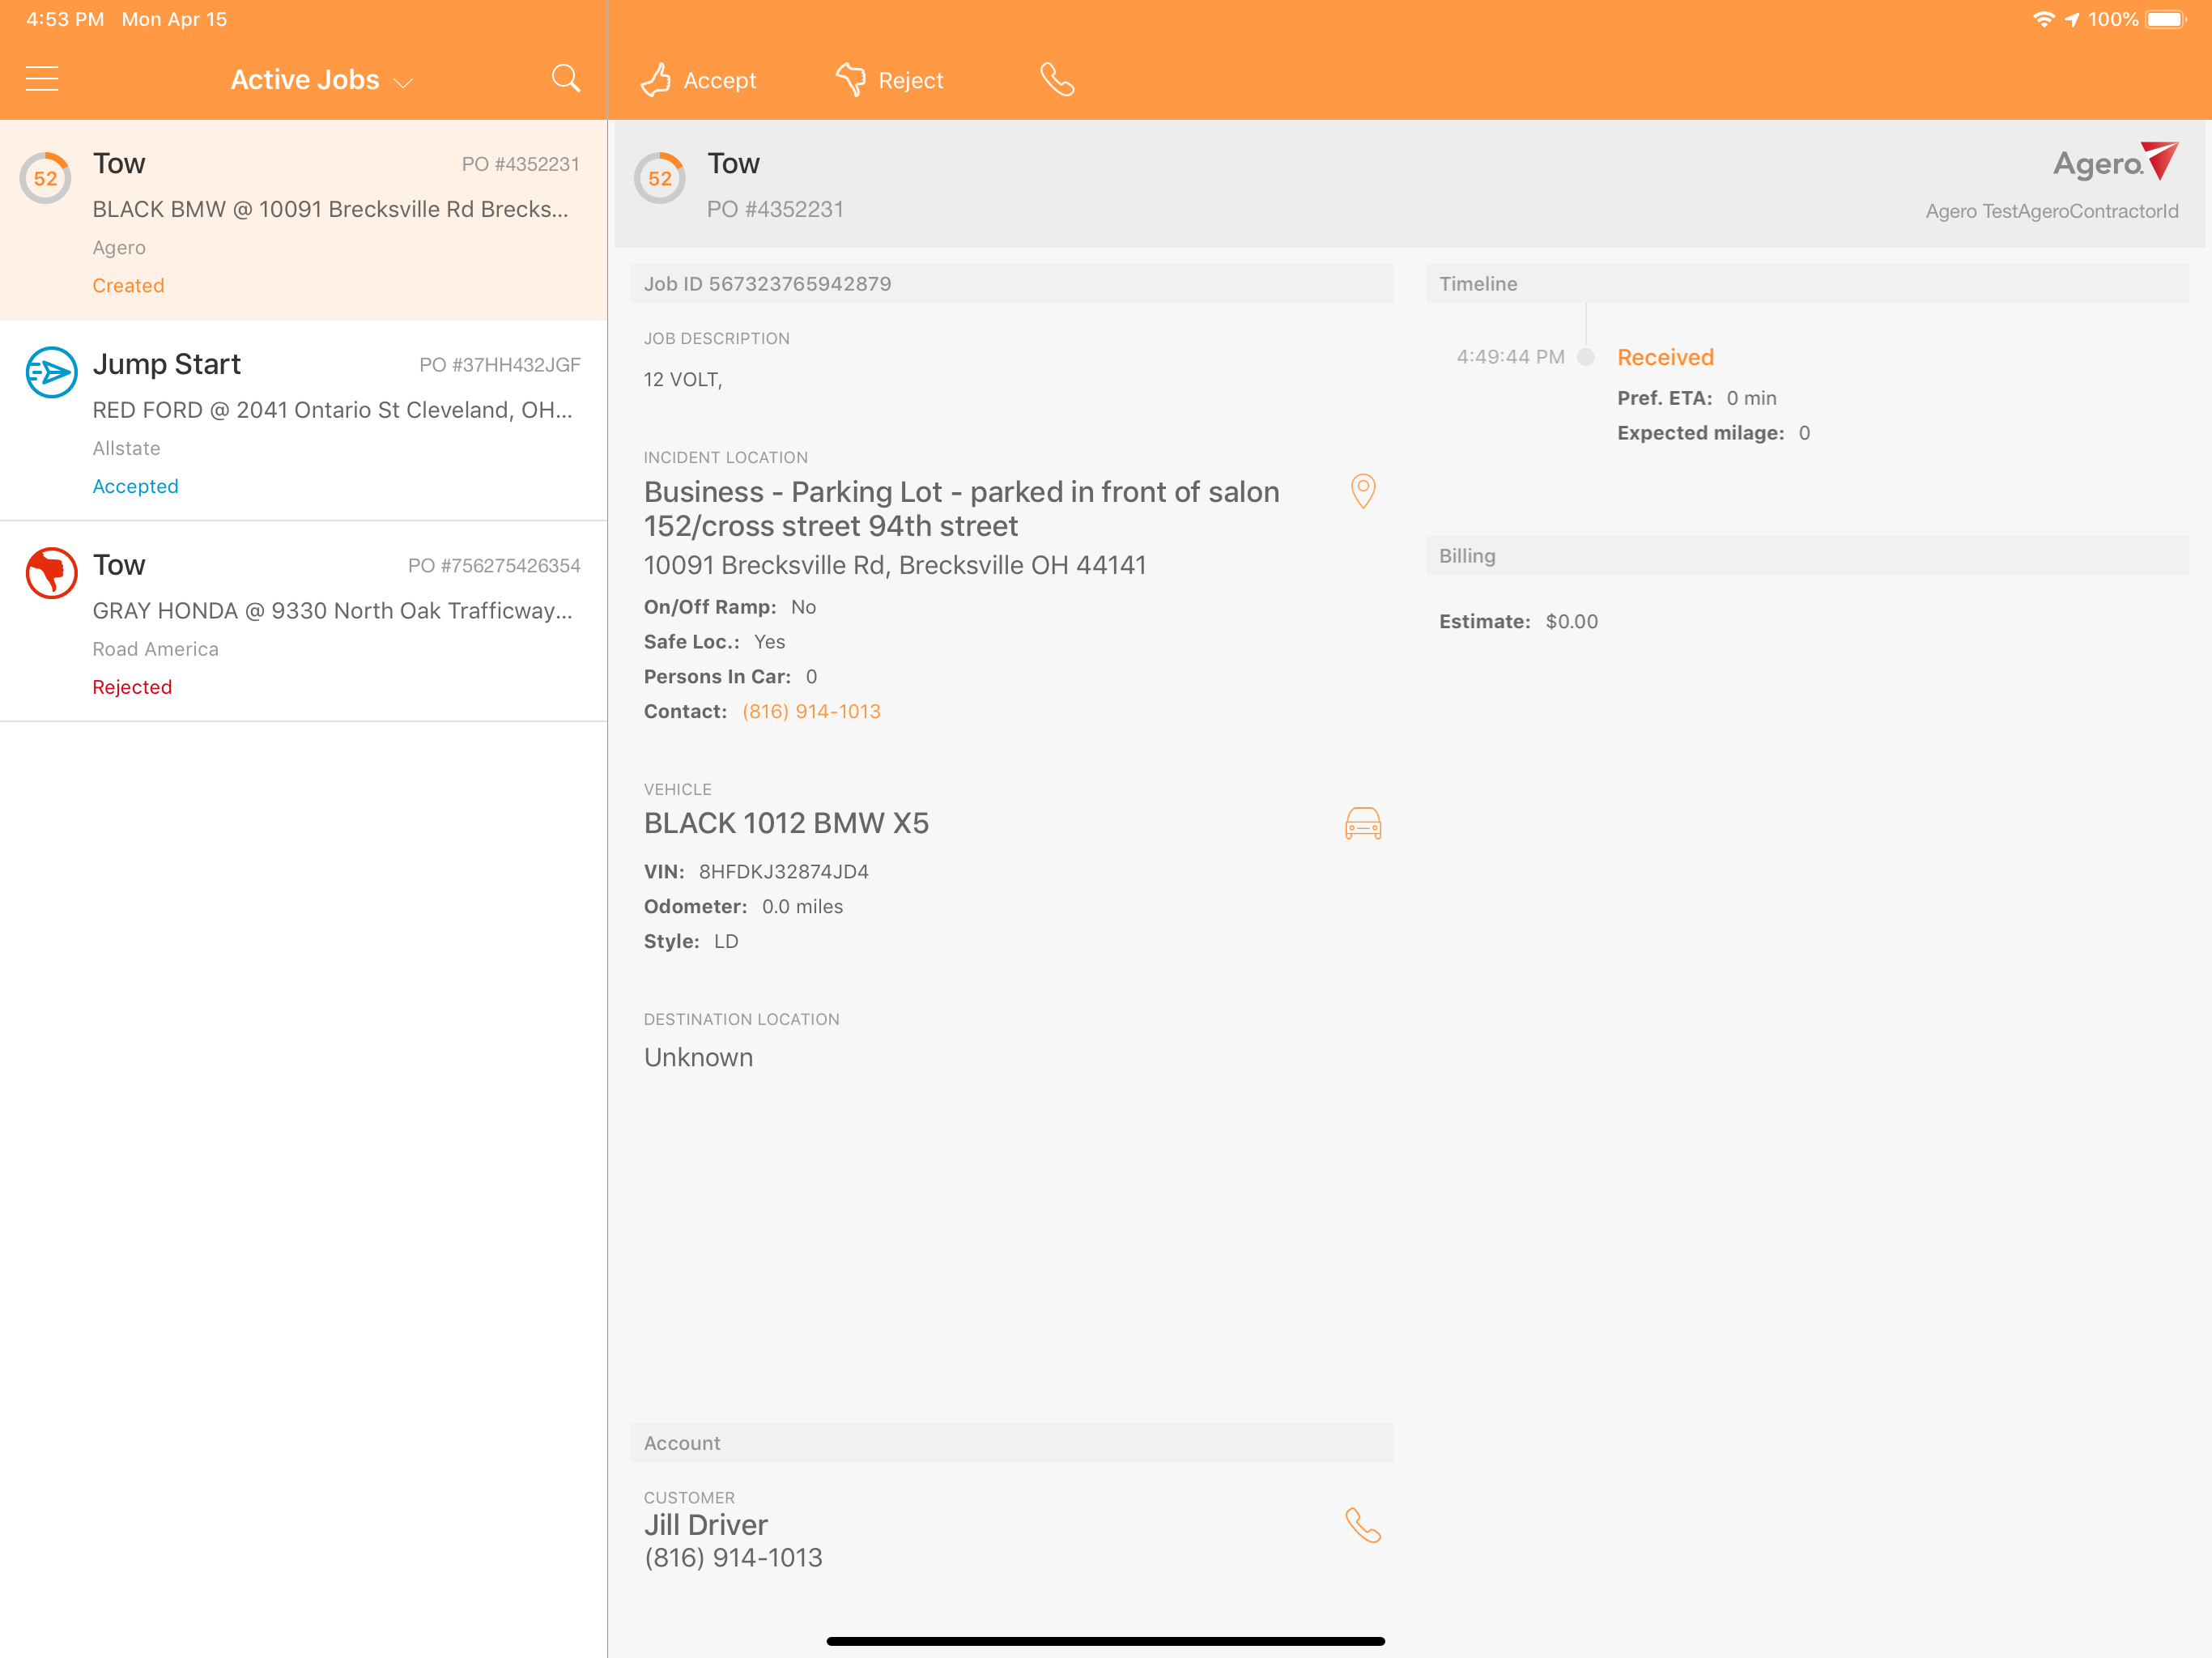The image size is (2212, 1658).
Task: Click the home indicator bar
Action: pos(1105,1641)
